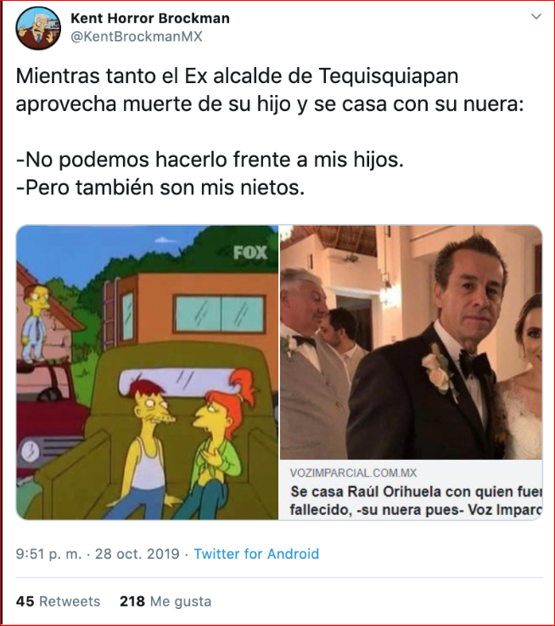Image resolution: width=555 pixels, height=626 pixels.
Task: Select the dialogue line about nietos
Action: pyautogui.click(x=160, y=187)
